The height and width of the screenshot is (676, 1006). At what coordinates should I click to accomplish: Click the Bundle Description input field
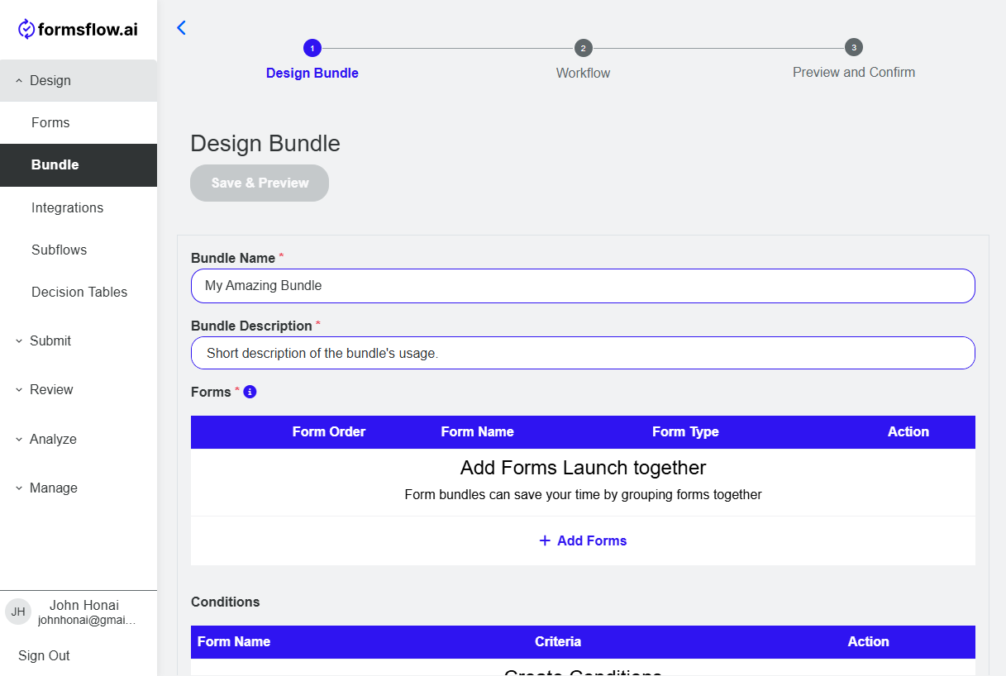[x=583, y=353]
